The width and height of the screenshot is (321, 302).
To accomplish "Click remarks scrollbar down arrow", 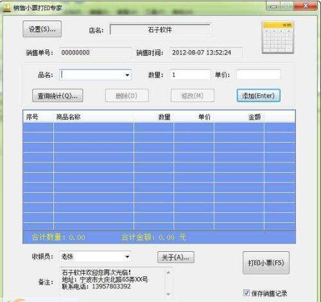I will [168, 294].
